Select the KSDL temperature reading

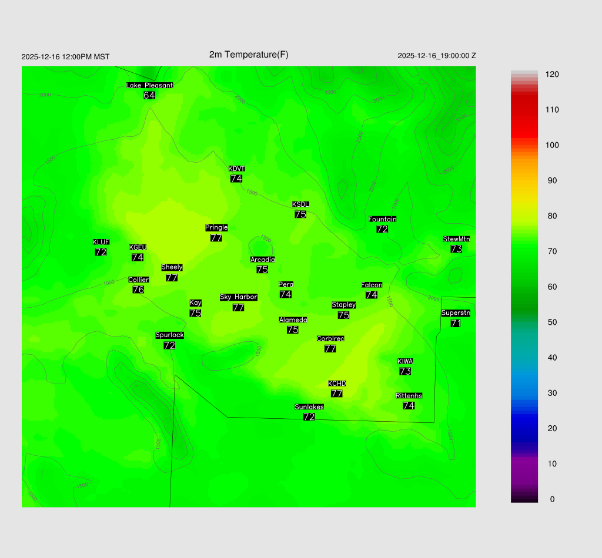click(300, 214)
